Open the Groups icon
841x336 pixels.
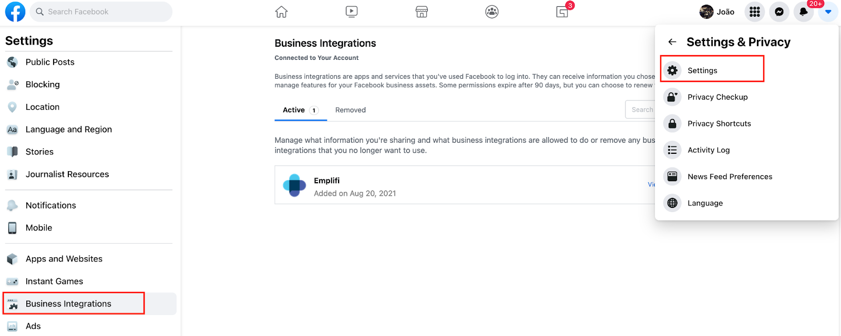pos(492,12)
